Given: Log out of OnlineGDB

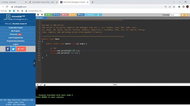Looking at the screenshot, I should 15,44.
